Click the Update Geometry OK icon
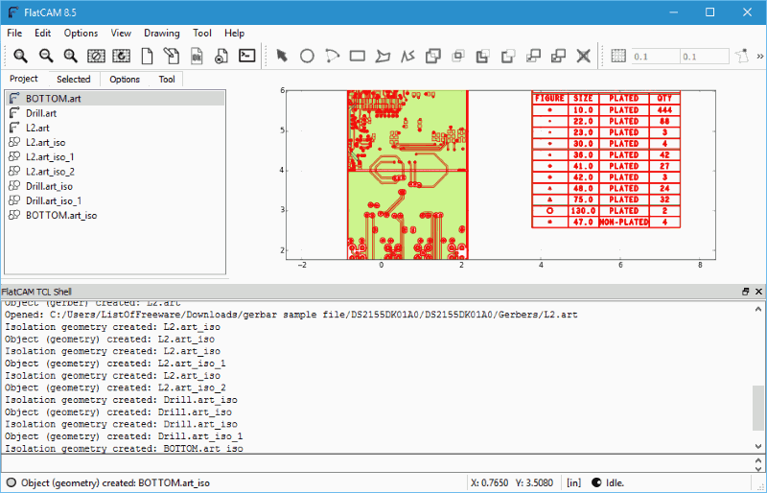The height and width of the screenshot is (493, 767). pyautogui.click(x=197, y=56)
